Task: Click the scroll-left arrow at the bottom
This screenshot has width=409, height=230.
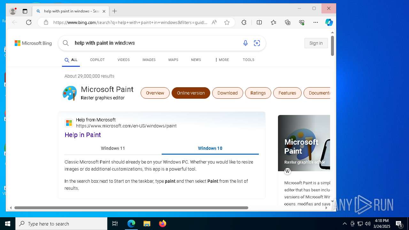Action: point(11,208)
